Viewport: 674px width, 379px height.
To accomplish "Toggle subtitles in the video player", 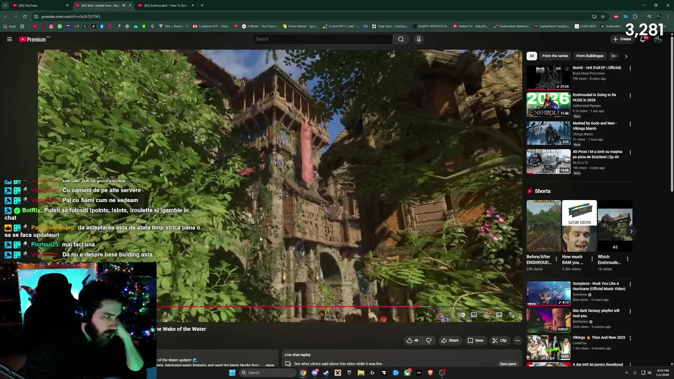I will pyautogui.click(x=474, y=315).
